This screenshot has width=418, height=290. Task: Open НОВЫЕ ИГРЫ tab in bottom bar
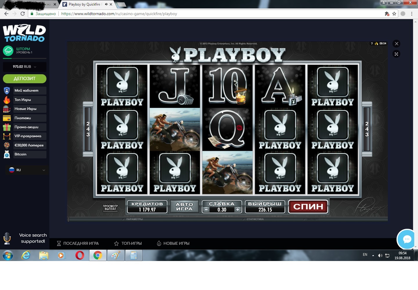coord(173,243)
